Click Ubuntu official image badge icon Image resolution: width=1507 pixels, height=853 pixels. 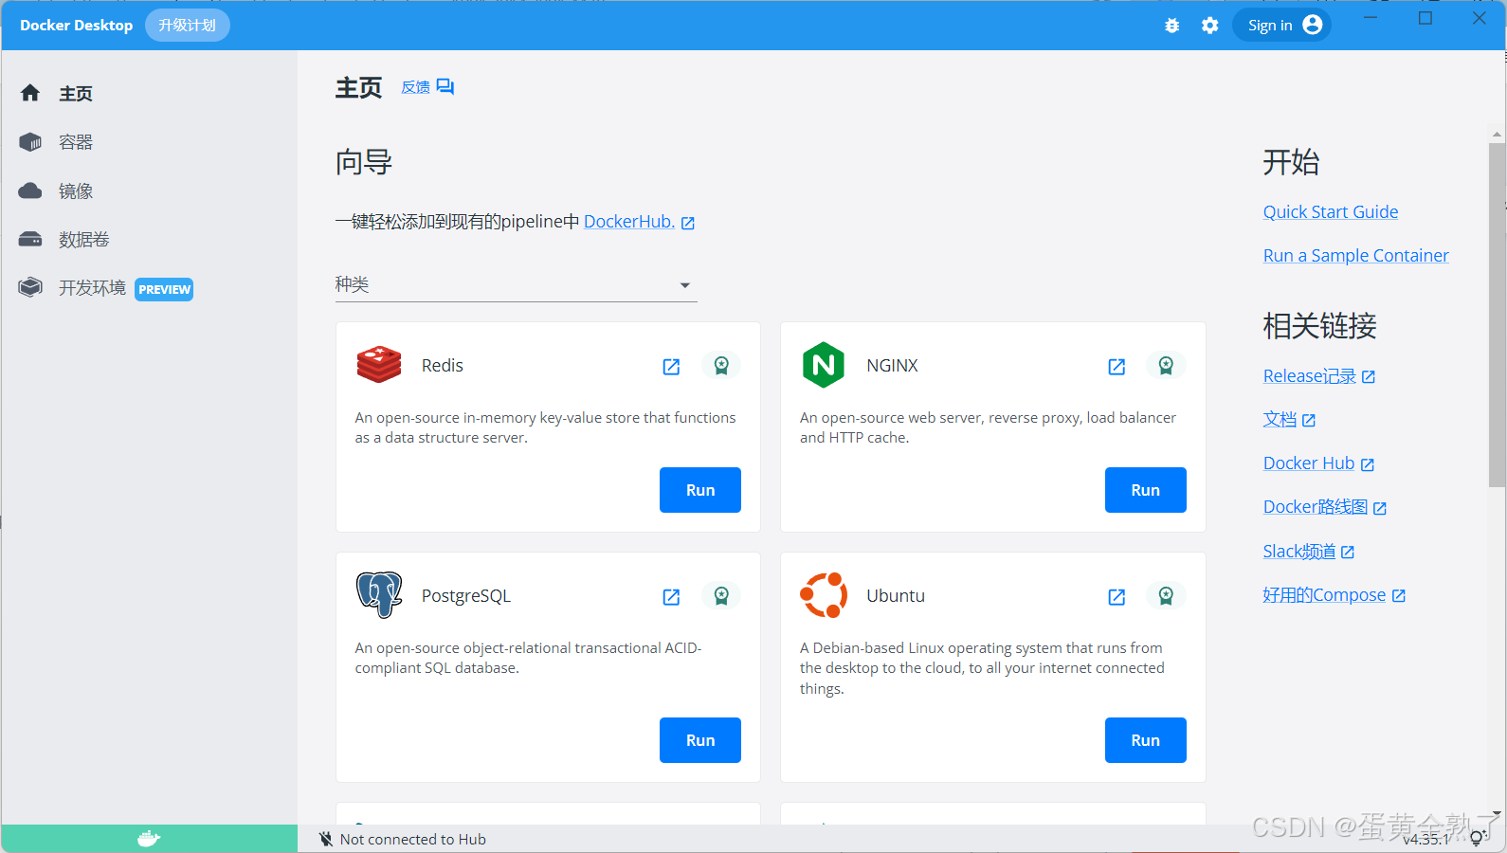pyautogui.click(x=1167, y=595)
